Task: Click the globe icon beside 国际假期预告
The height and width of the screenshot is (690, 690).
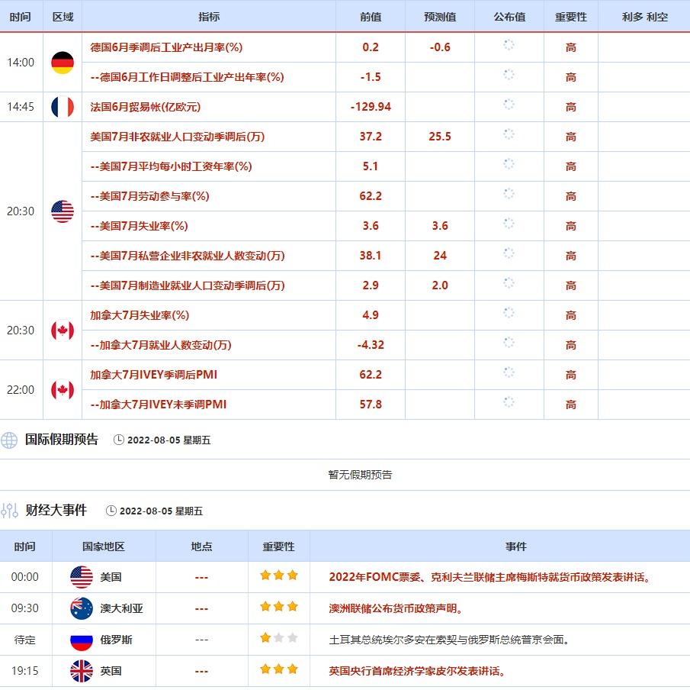Action: 9,440
